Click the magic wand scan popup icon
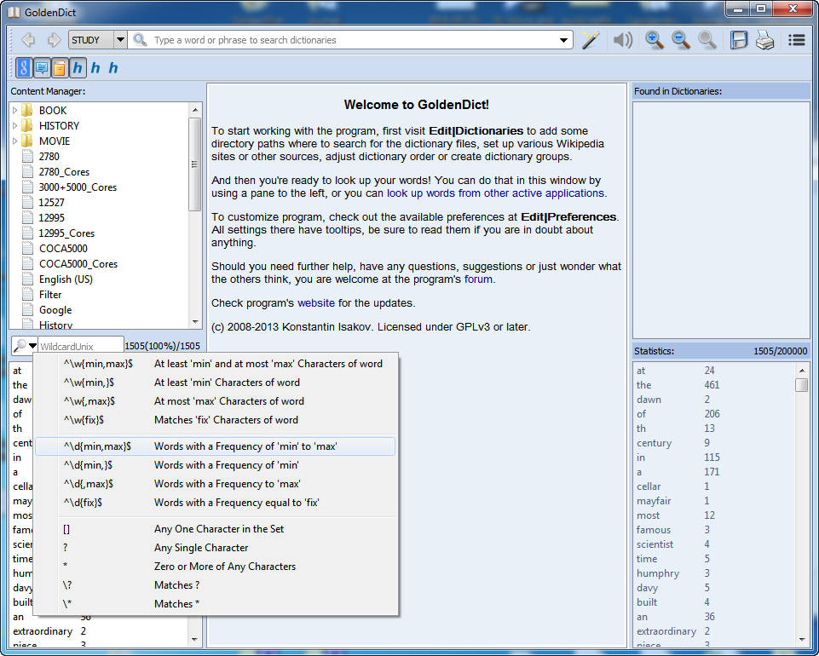 click(x=591, y=40)
